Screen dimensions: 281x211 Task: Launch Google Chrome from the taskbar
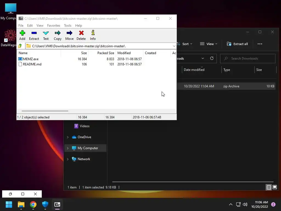(33, 204)
